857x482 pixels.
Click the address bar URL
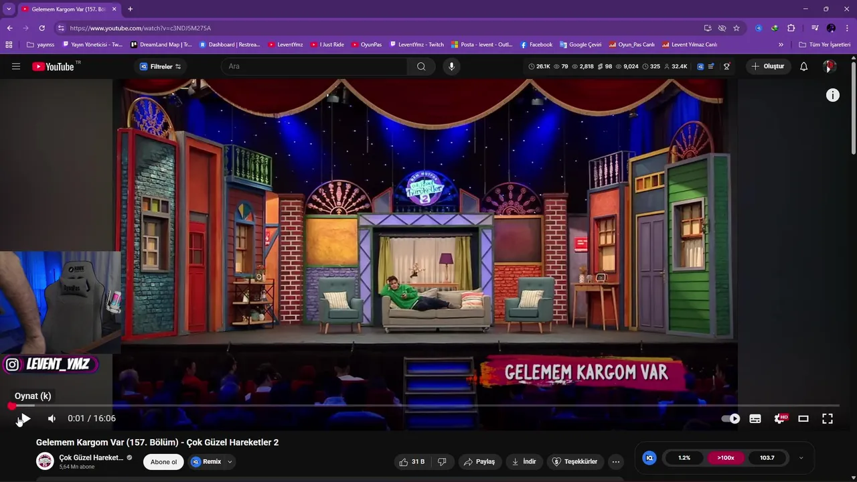140,28
